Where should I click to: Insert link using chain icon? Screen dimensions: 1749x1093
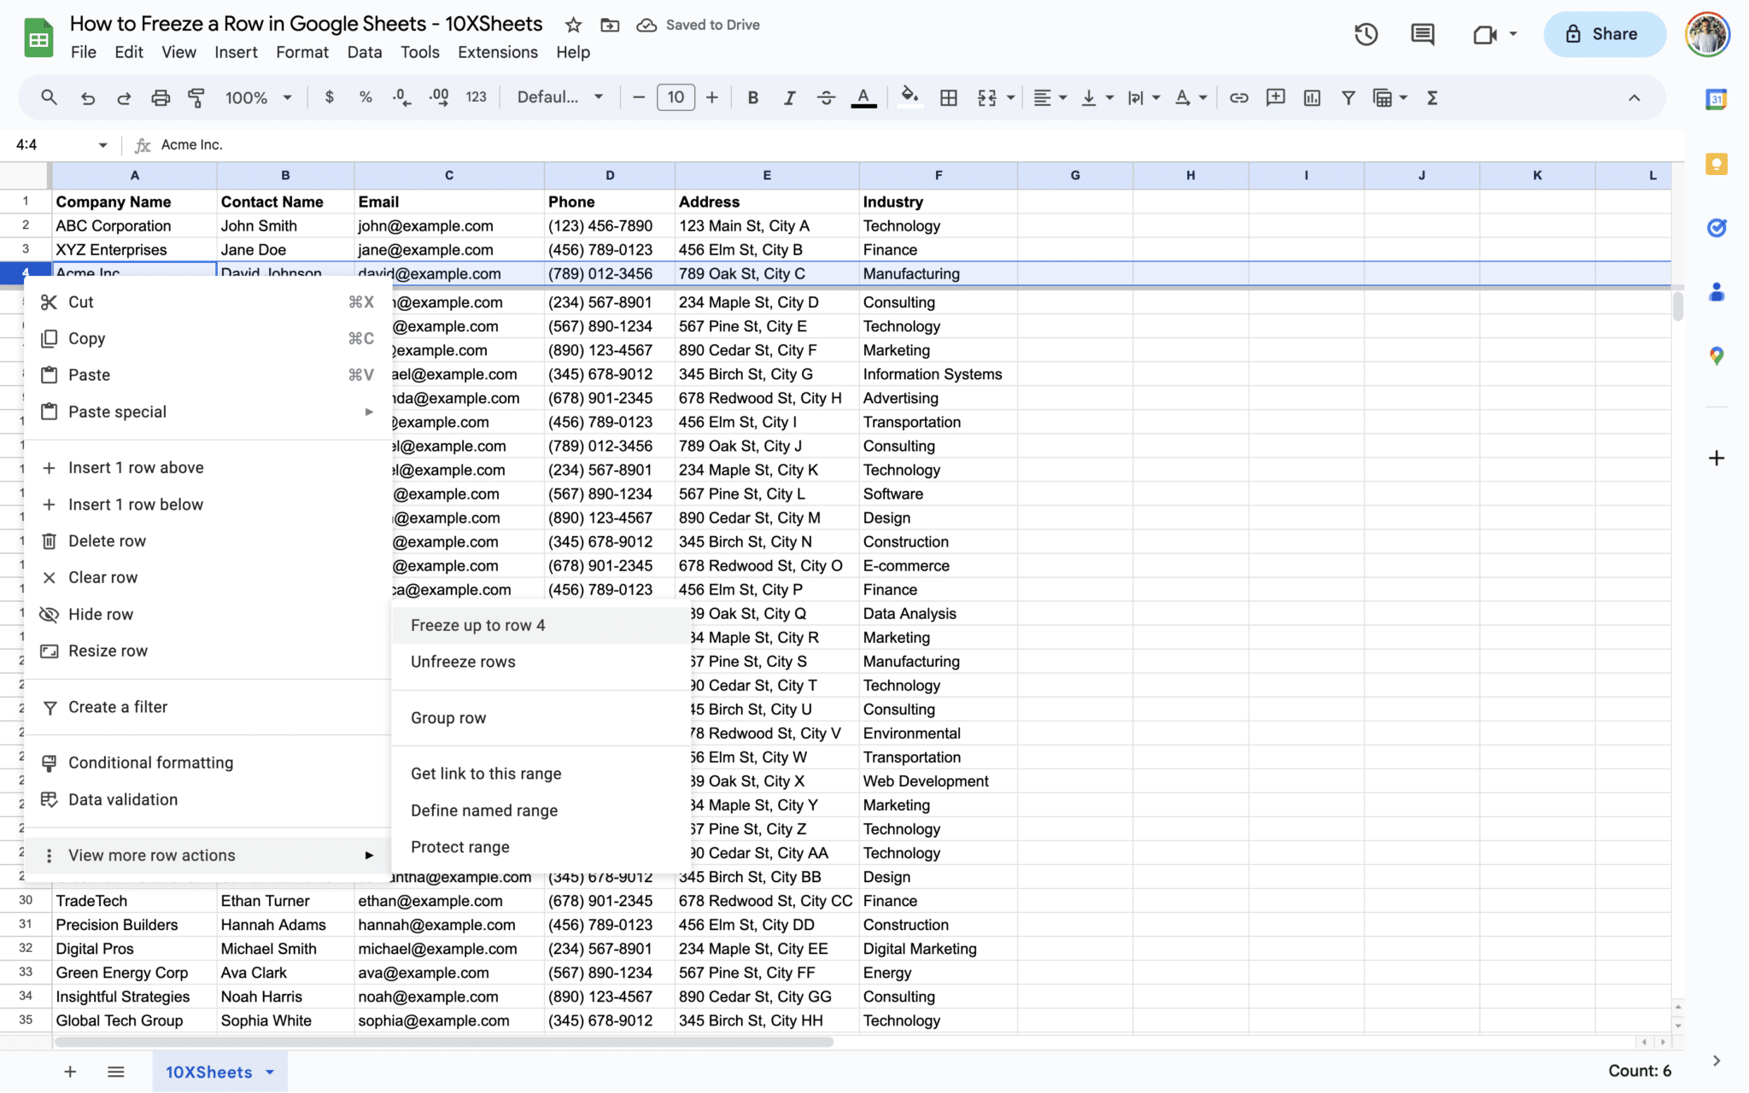point(1238,97)
